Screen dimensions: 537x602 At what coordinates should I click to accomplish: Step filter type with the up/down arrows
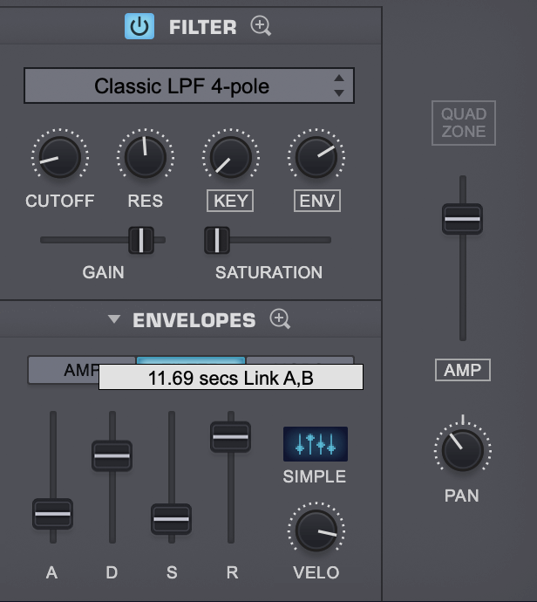pos(339,86)
